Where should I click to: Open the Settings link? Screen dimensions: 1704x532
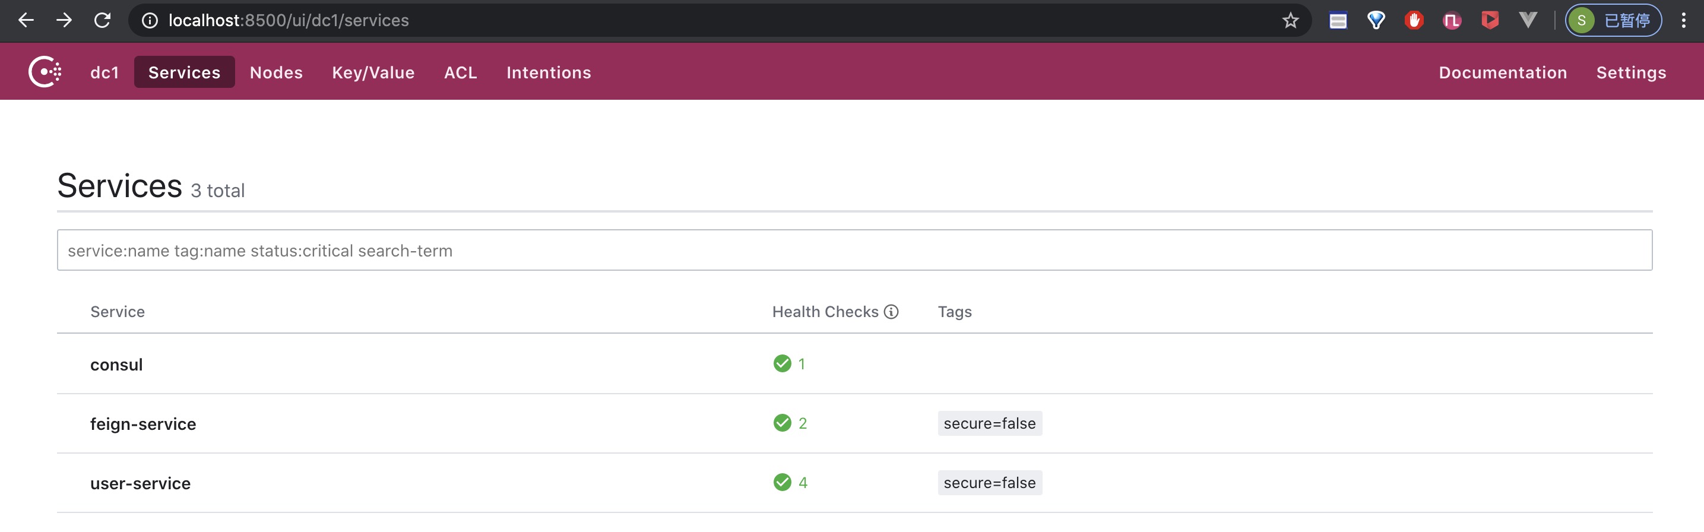[x=1630, y=72]
